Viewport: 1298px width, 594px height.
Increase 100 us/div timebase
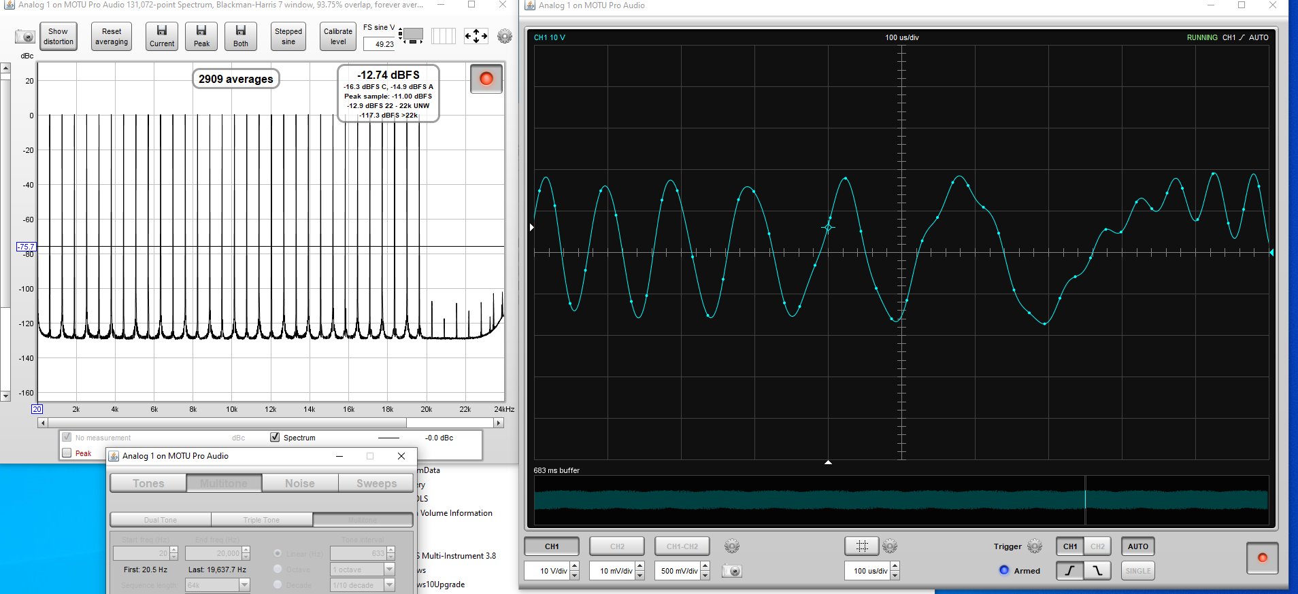point(895,567)
